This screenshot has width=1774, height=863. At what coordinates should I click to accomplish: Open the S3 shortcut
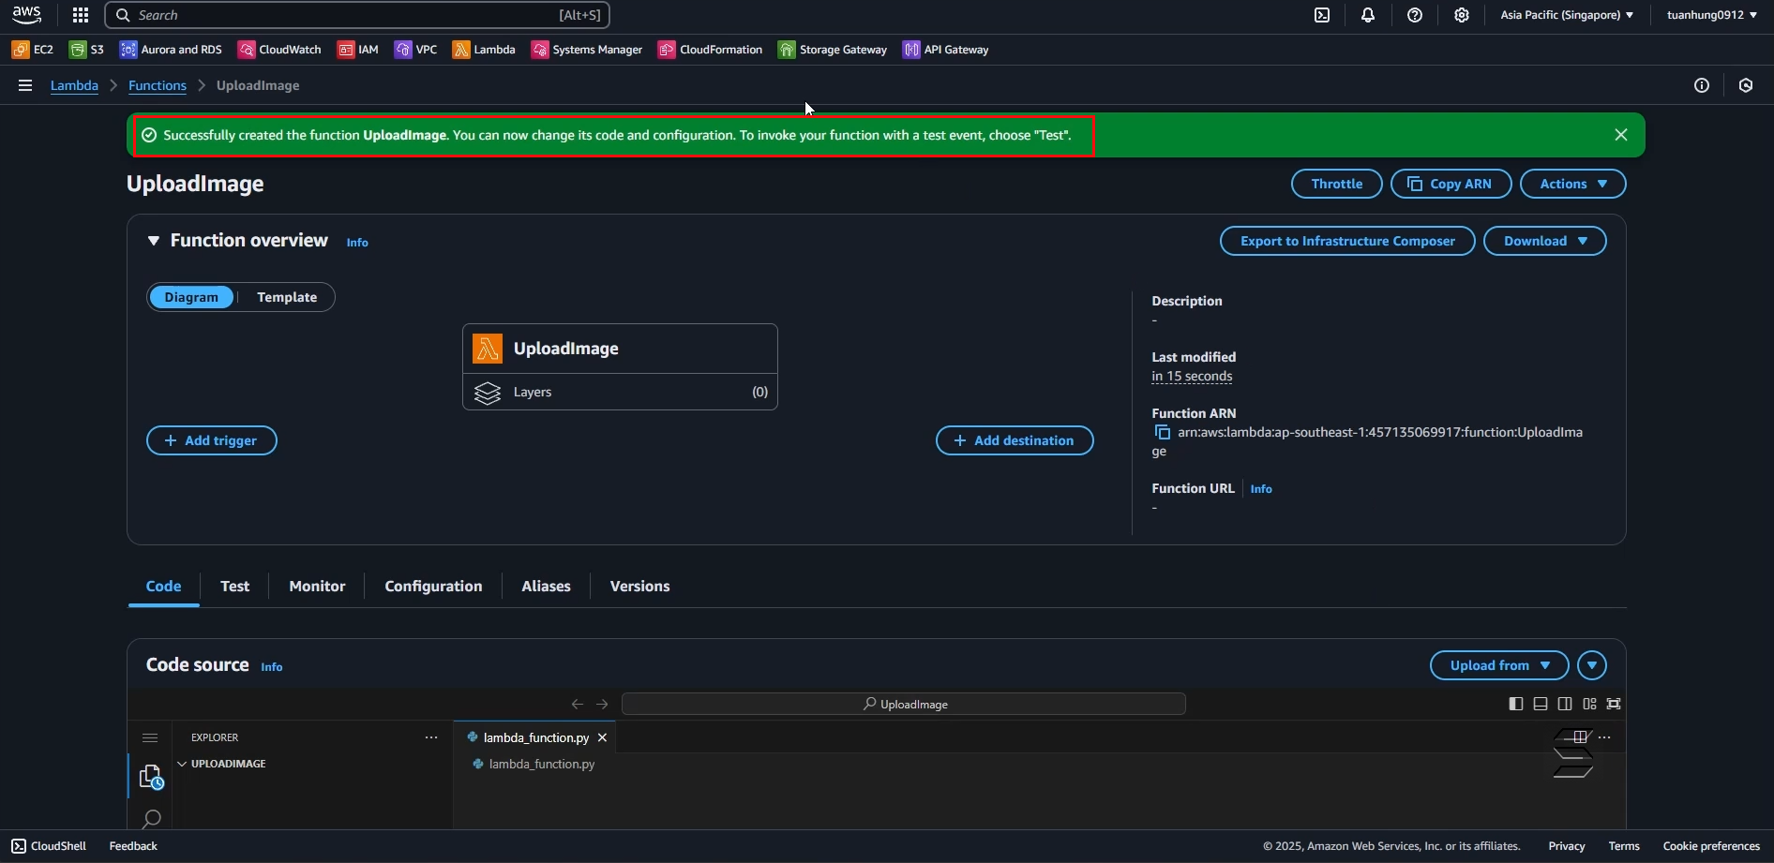click(x=87, y=50)
